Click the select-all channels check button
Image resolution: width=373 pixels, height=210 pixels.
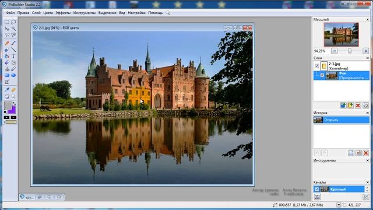(365, 197)
